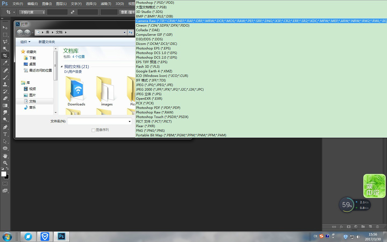Select the Hand tool
The width and height of the screenshot is (387, 242).
5,156
